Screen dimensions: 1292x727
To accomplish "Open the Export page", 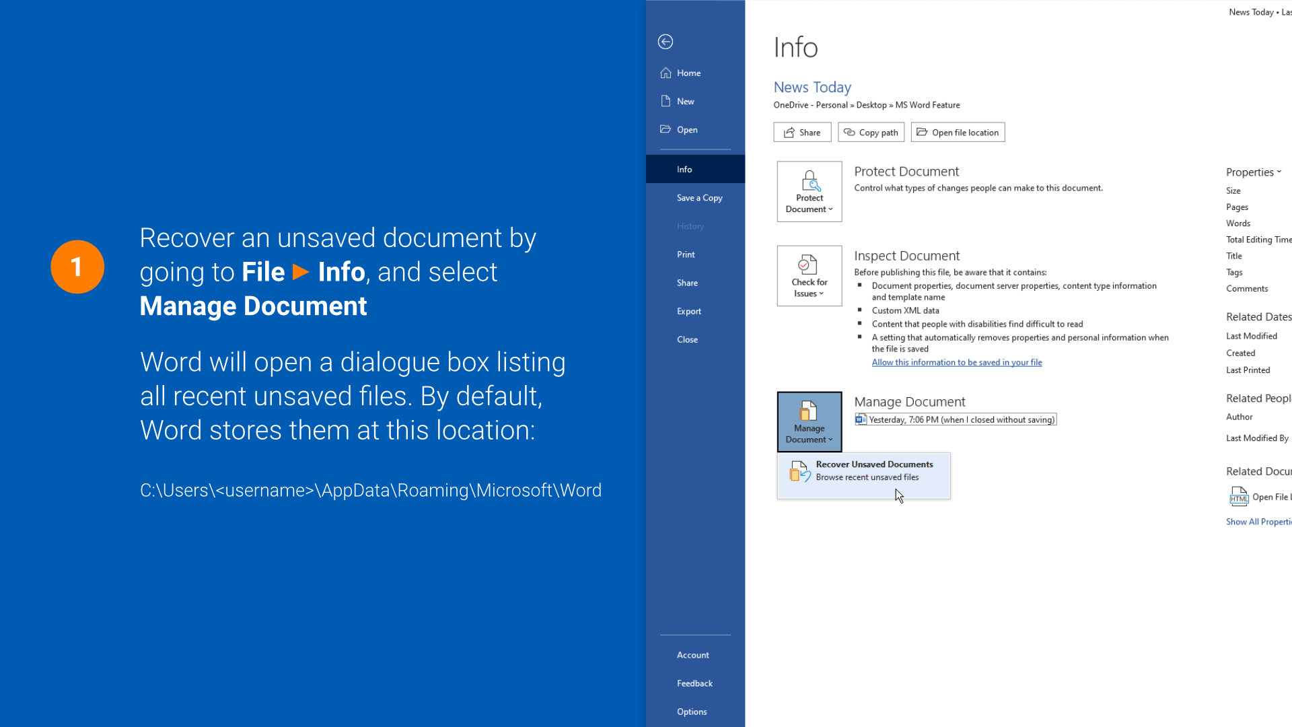I will coord(695,310).
